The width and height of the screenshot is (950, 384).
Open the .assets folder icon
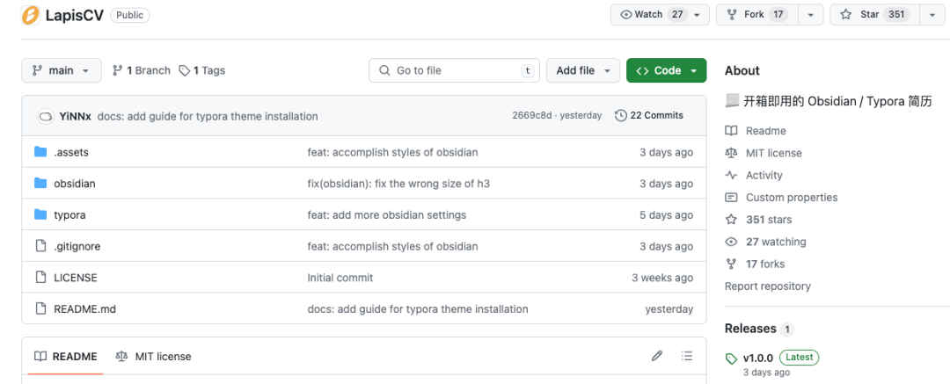point(40,152)
